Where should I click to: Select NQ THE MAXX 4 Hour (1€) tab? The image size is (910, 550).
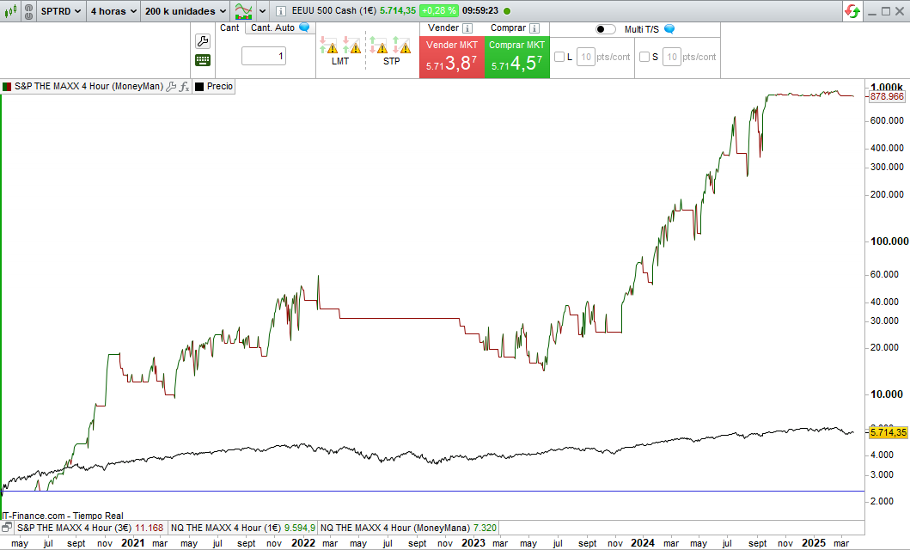click(242, 528)
